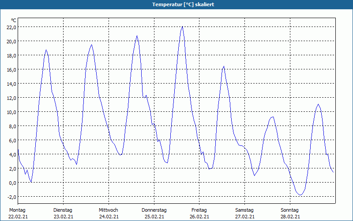The width and height of the screenshot is (353, 221).
Task: Click the Samstag day label
Action: click(x=244, y=210)
